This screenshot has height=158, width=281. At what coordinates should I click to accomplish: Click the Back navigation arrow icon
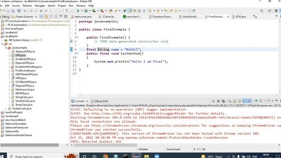click(176, 11)
